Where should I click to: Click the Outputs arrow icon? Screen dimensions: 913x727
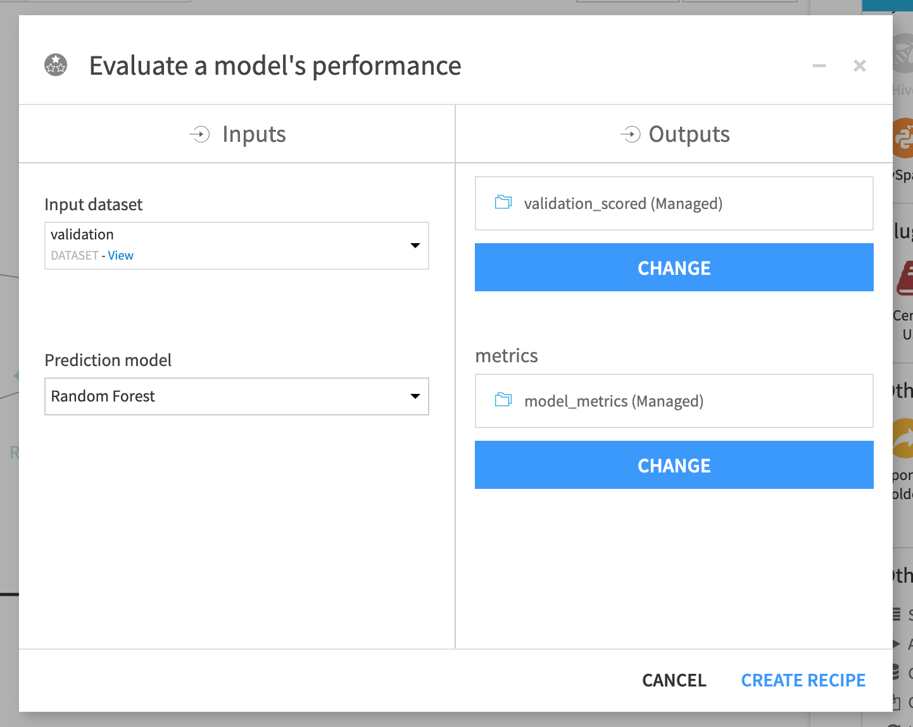tap(630, 134)
